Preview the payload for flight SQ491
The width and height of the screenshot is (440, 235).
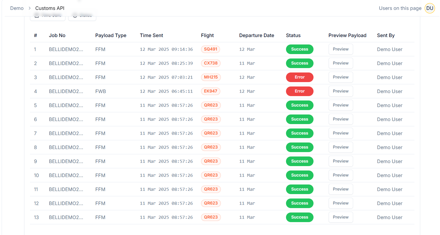[x=340, y=49]
